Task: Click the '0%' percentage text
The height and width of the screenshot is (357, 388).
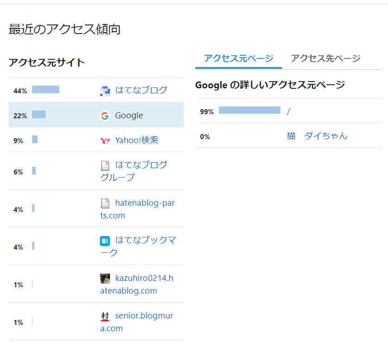Action: click(x=205, y=137)
